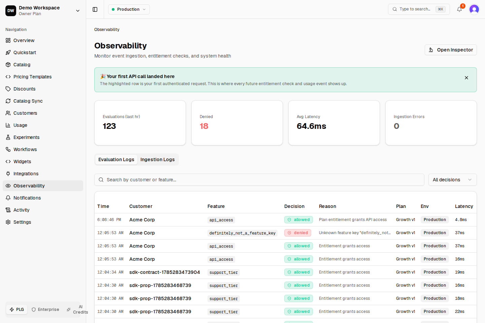Click the Avg Latency stat card
Screen dimensions: 485x323
click(x=334, y=123)
